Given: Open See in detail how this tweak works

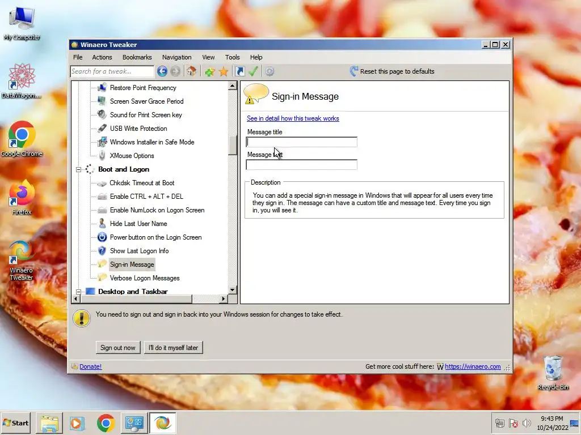Looking at the screenshot, I should [293, 118].
